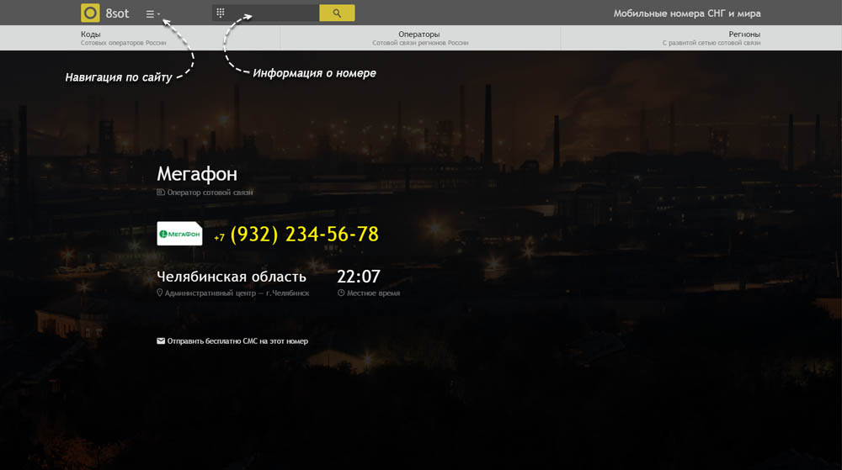Screen dimensions: 842x470
Task: Click the Мегафон logo thumbnail
Action: [x=179, y=234]
